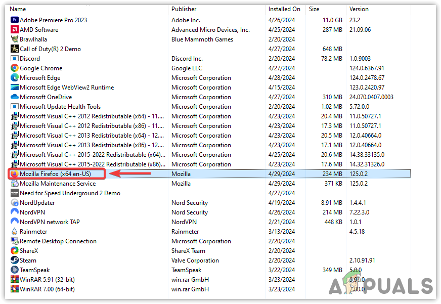Click version 124.0.6367.91 for Chrome
Screen dimensions: 441x304
coord(367,68)
